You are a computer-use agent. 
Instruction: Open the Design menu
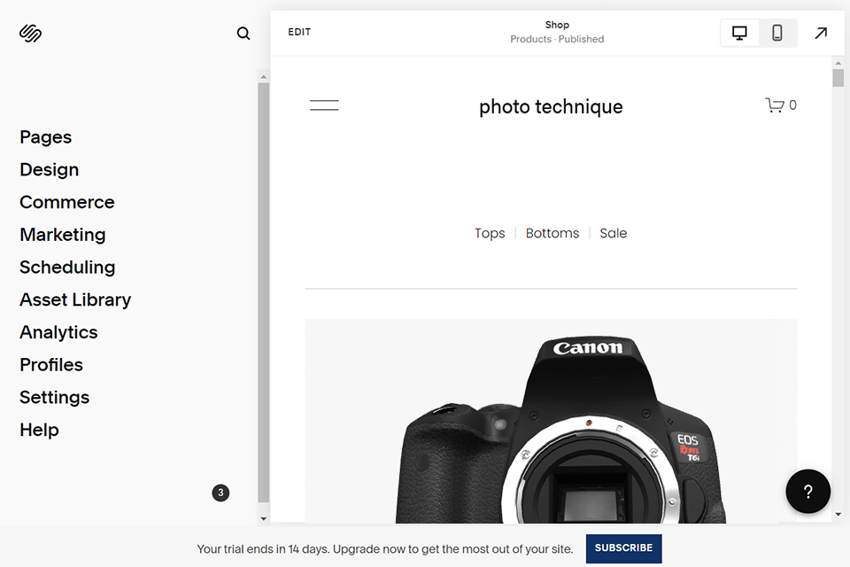50,170
